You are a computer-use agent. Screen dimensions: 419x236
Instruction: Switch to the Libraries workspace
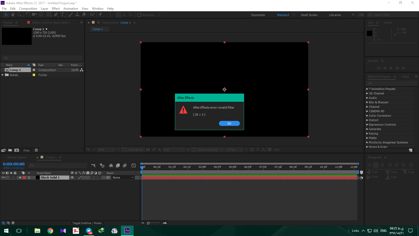(x=335, y=15)
